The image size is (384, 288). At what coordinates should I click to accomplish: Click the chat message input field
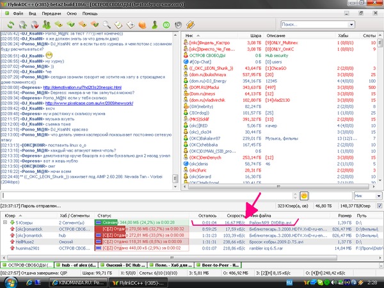tap(147, 195)
